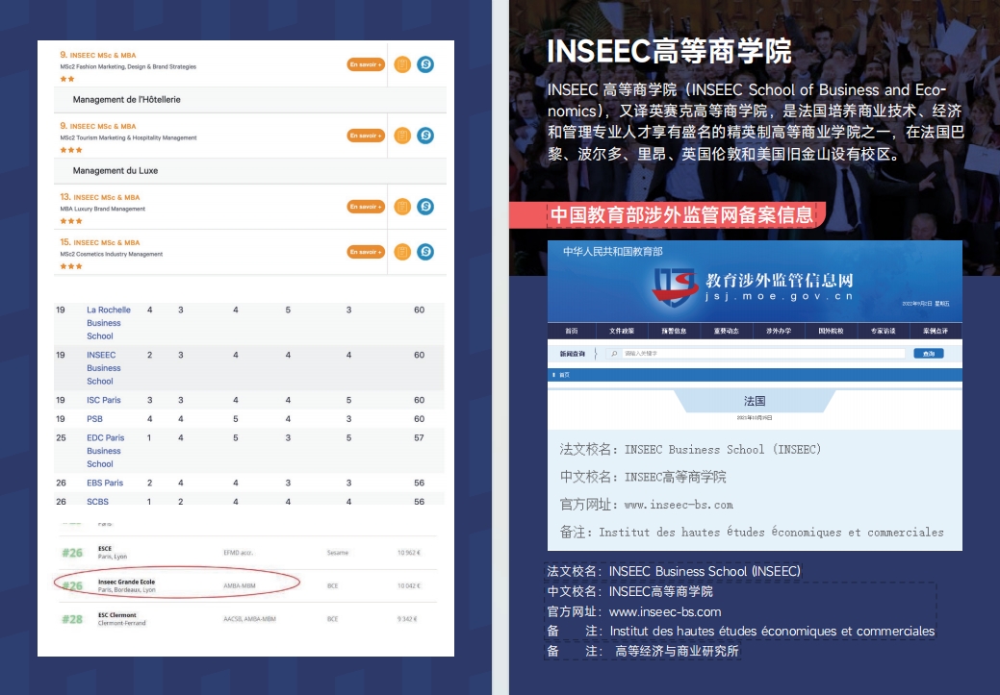Image resolution: width=1000 pixels, height=695 pixels.
Task: Click the jsj.moe.gov.cn site address text
Action: pos(779,296)
